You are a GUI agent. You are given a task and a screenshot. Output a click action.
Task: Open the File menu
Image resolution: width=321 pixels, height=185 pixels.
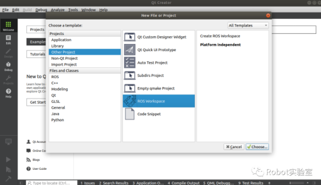pyautogui.click(x=5, y=10)
